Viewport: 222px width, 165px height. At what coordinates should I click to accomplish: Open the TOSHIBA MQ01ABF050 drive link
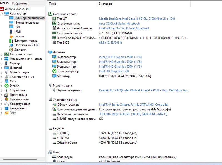(133, 114)
